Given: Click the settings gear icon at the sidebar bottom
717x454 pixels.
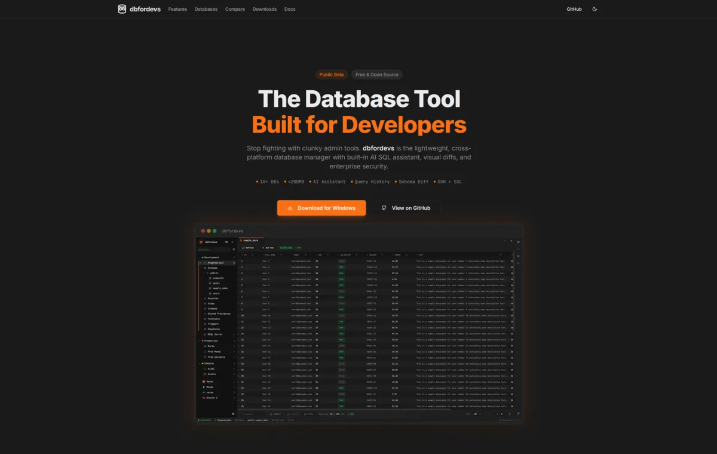Looking at the screenshot, I should [x=233, y=413].
